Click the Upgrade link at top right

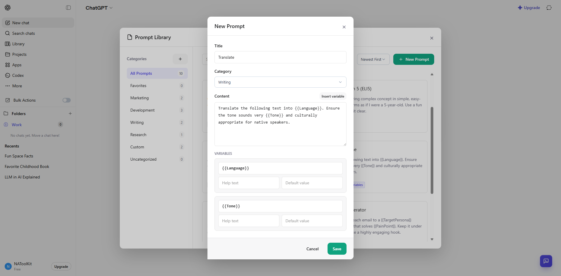pyautogui.click(x=529, y=8)
